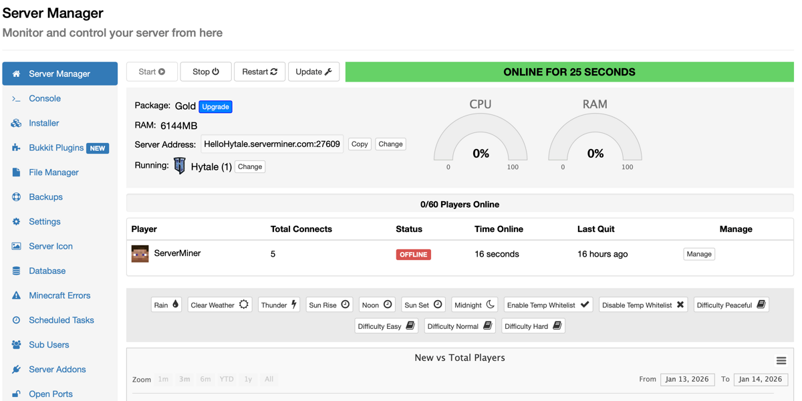
Task: Change the running Hytale server type
Action: [x=250, y=166]
